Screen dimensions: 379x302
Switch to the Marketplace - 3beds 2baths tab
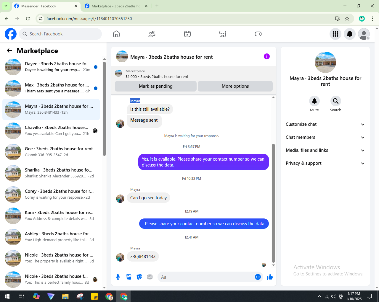point(116,6)
